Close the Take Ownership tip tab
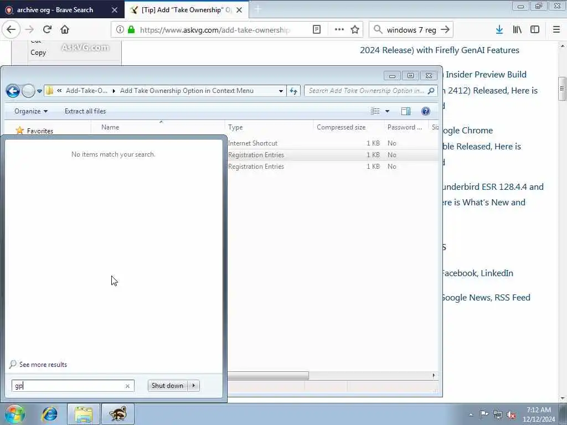567x425 pixels. 239,10
